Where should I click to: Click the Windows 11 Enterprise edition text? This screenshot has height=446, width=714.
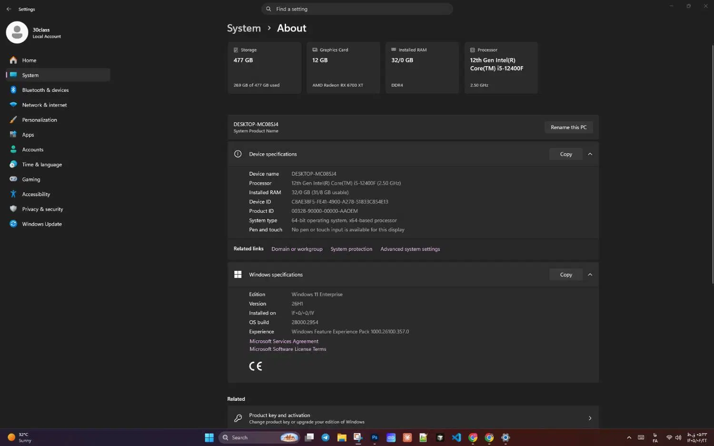pyautogui.click(x=317, y=294)
